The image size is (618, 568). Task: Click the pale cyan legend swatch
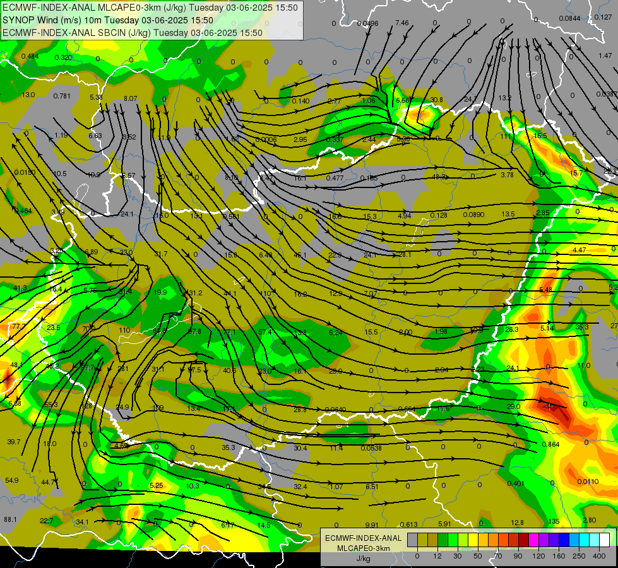tap(594, 540)
